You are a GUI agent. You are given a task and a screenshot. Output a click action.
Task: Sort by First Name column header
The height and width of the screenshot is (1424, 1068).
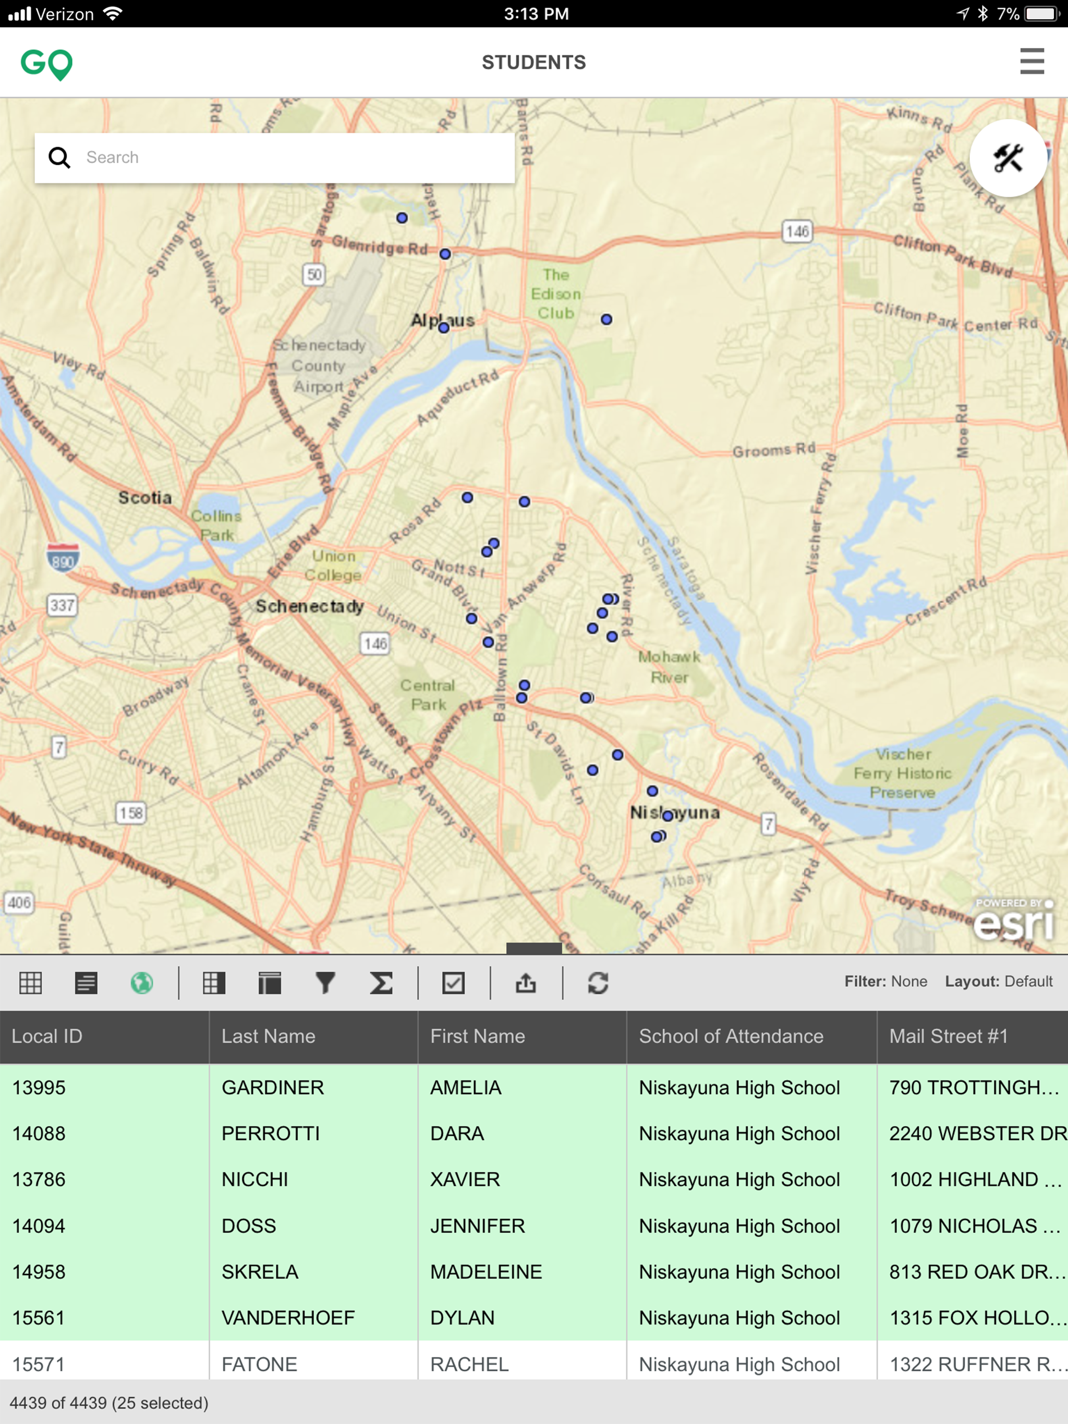[x=523, y=1036]
